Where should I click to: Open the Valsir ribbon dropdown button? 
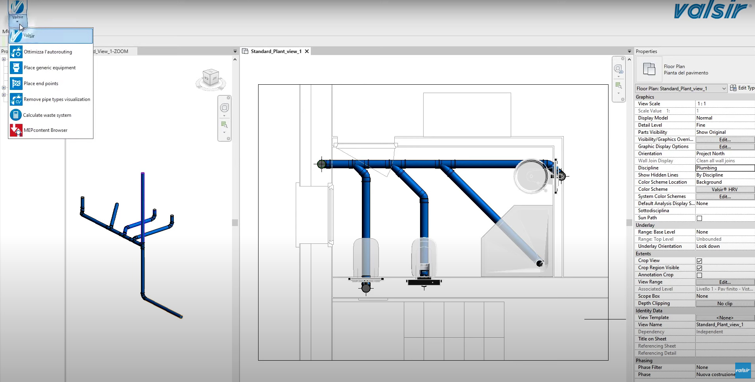(x=17, y=12)
